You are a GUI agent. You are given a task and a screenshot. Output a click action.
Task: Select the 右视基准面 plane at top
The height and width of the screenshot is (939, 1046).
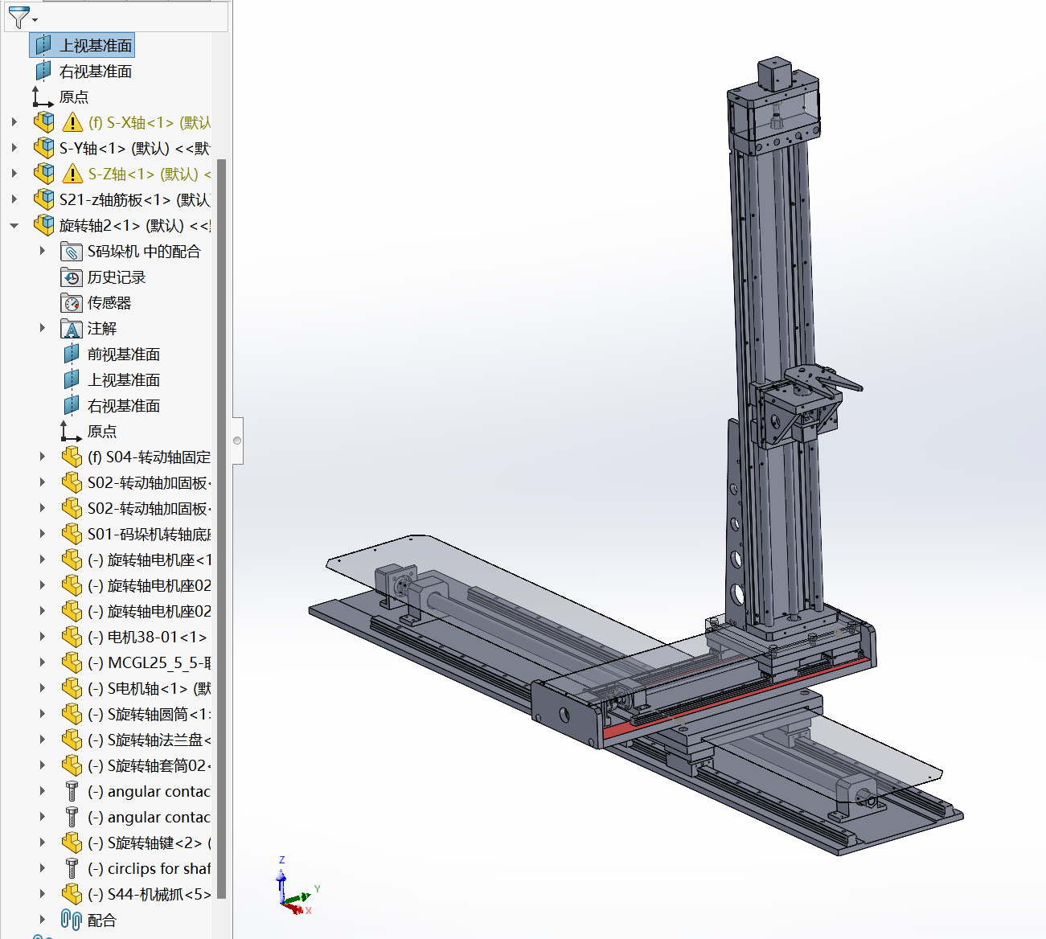click(95, 72)
